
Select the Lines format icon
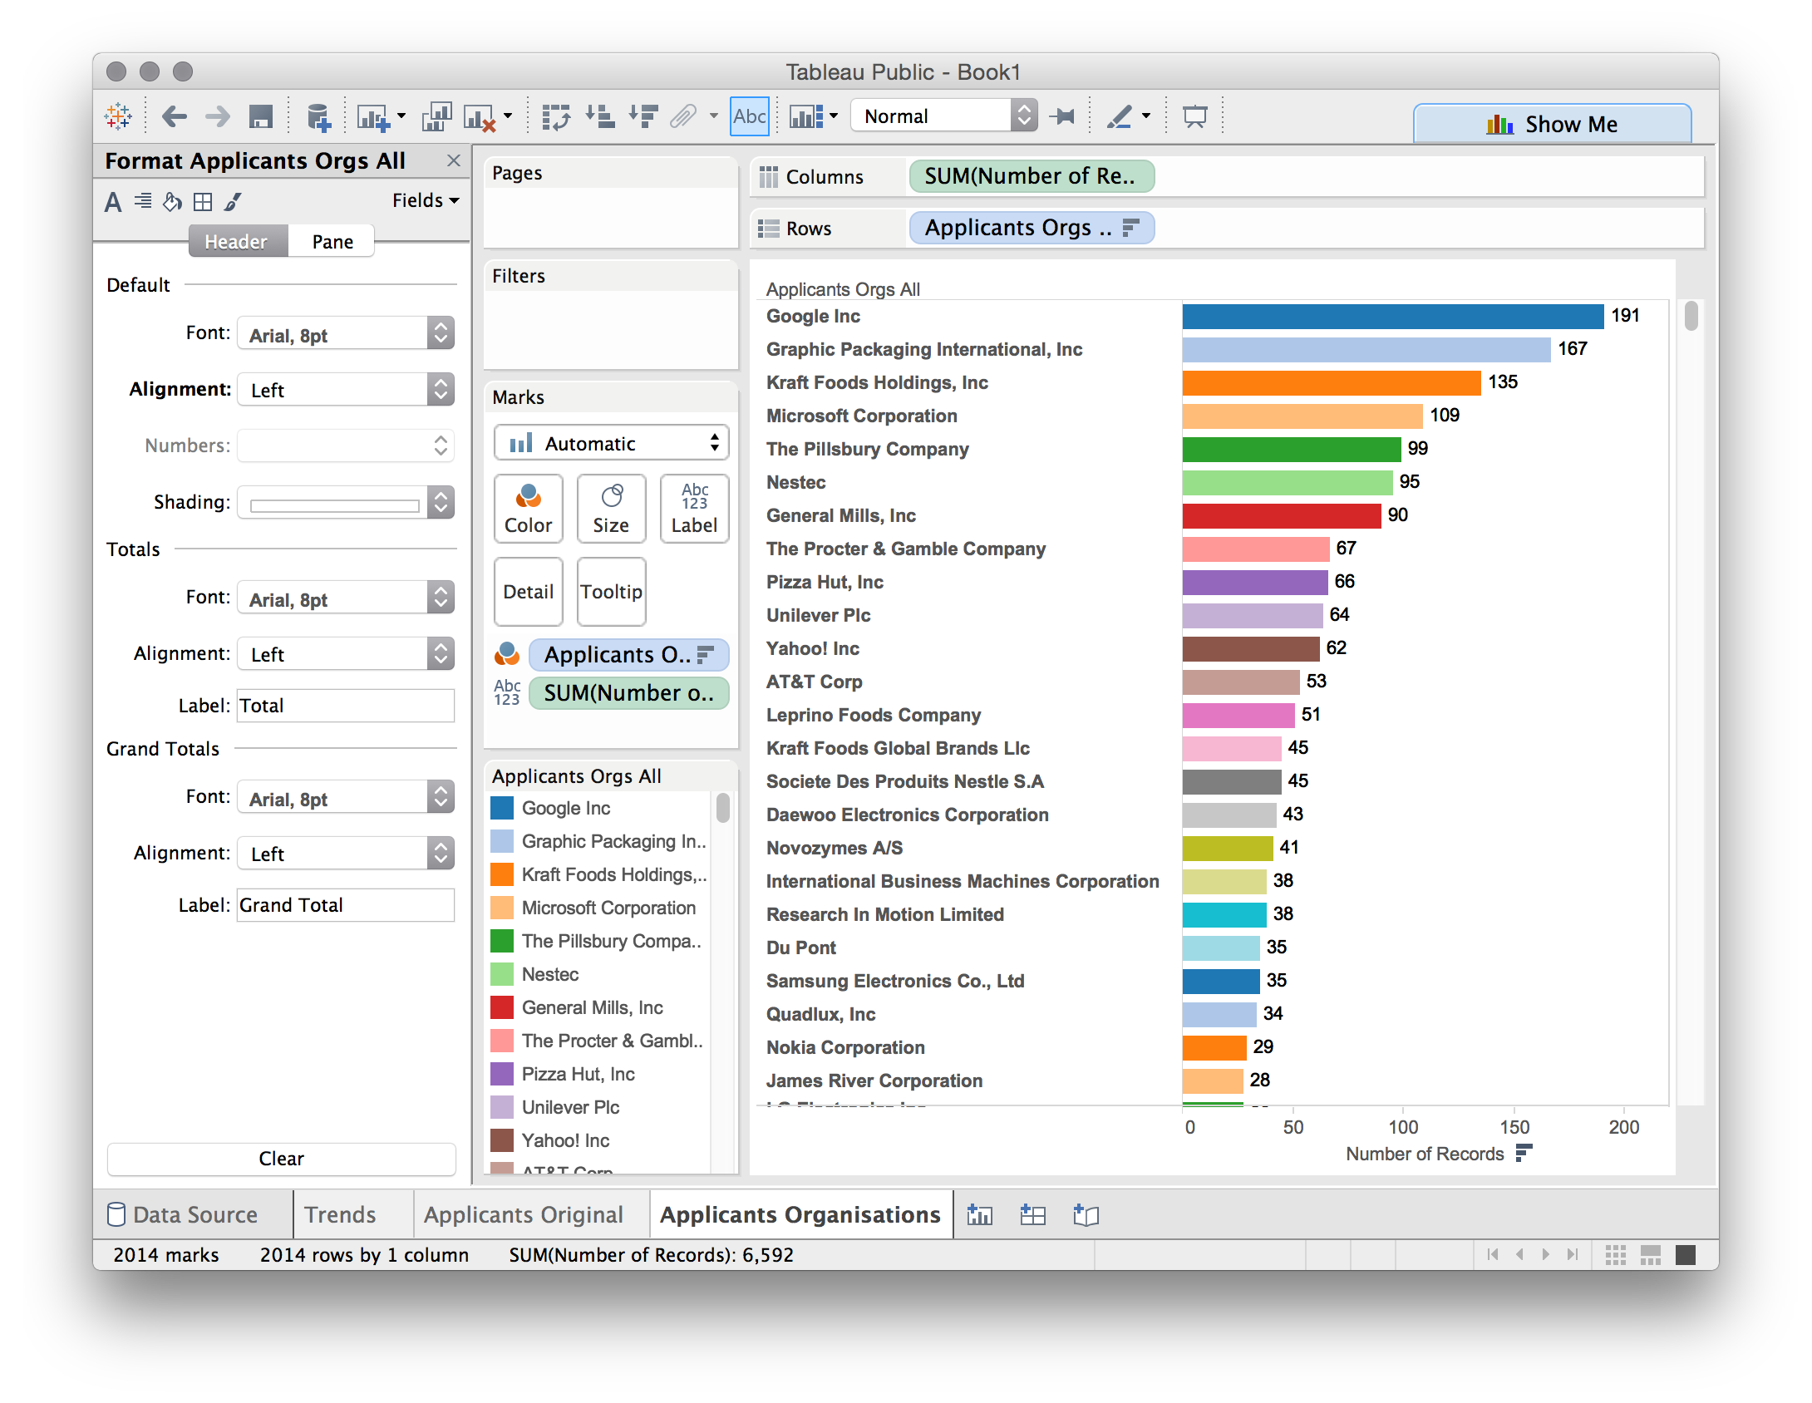tap(233, 201)
